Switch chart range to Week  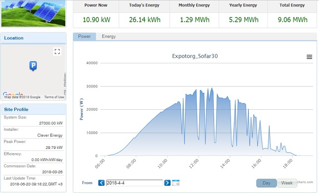tap(287, 183)
